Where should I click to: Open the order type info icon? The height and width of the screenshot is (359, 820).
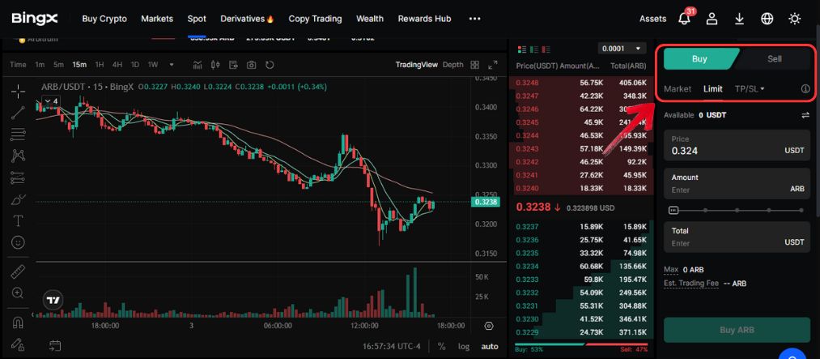pos(805,89)
